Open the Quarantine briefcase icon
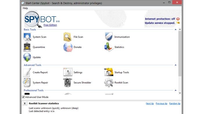 (x=27, y=47)
